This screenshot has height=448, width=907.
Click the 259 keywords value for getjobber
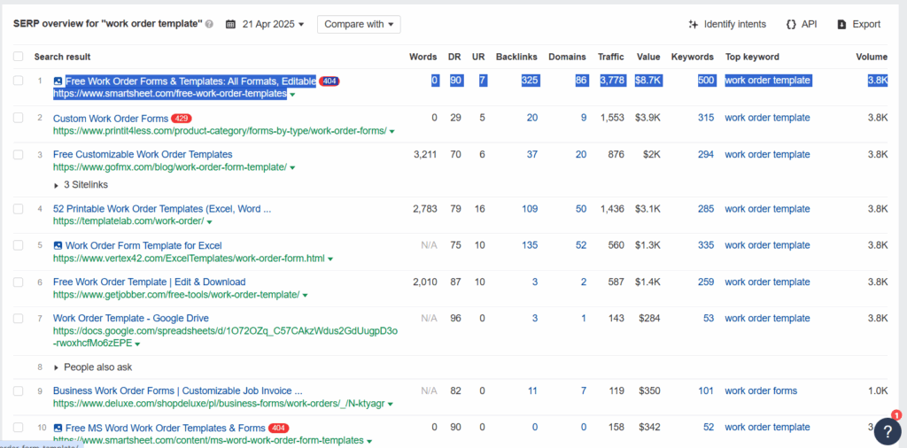pyautogui.click(x=706, y=282)
